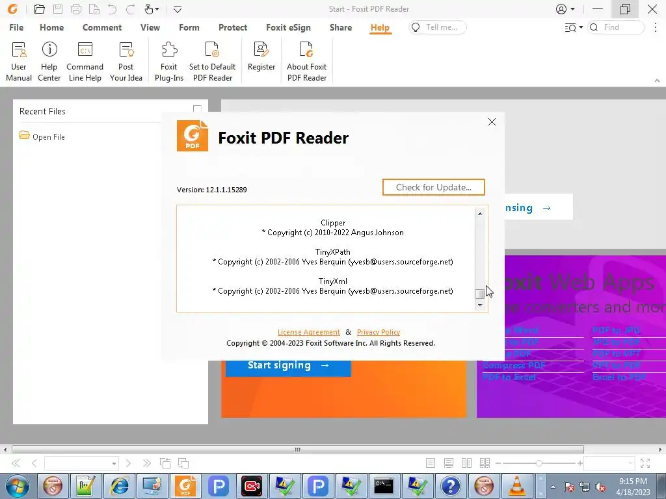Screen dimensions: 666x499
Task: Click the license box scroll-down arrow
Action: (x=479, y=305)
